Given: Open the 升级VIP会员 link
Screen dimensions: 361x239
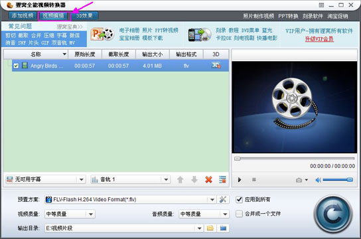Looking at the screenshot, I should [319, 39].
